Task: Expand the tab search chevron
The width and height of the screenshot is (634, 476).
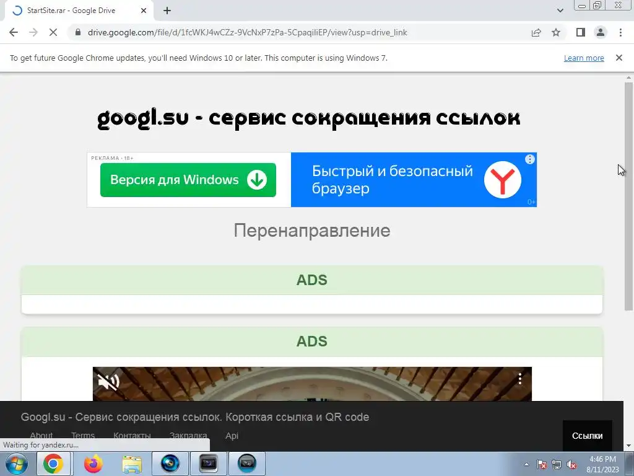Action: 560,11
